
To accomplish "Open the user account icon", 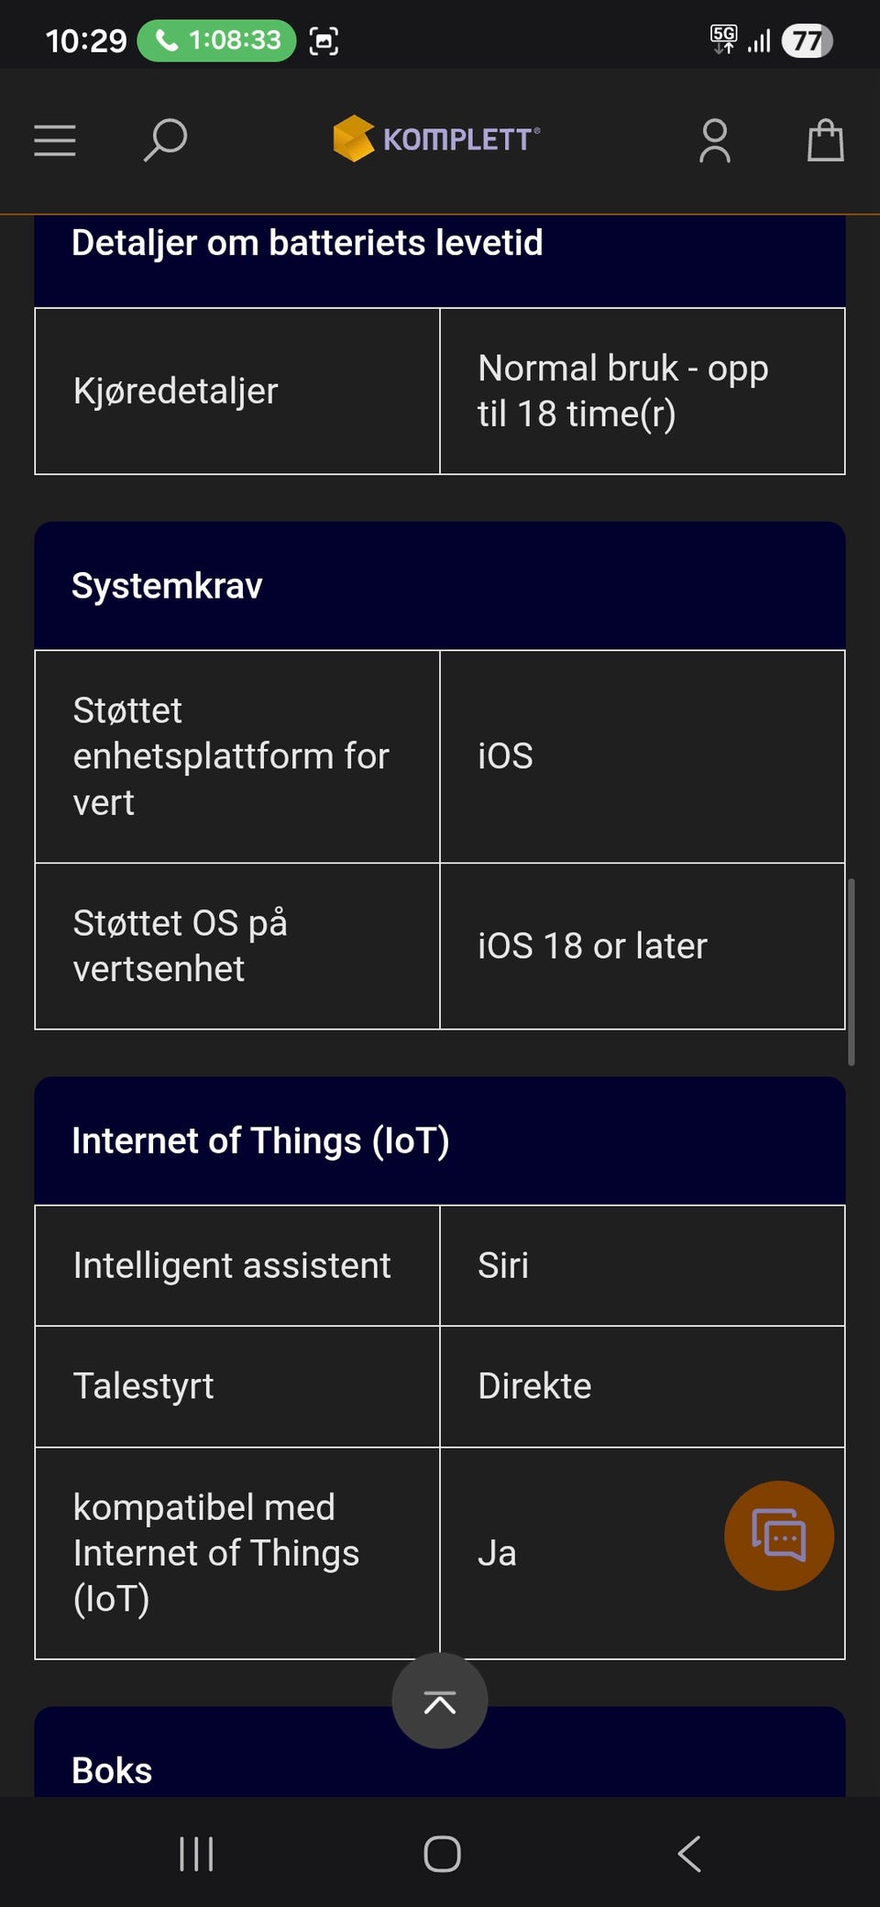I will pyautogui.click(x=715, y=141).
